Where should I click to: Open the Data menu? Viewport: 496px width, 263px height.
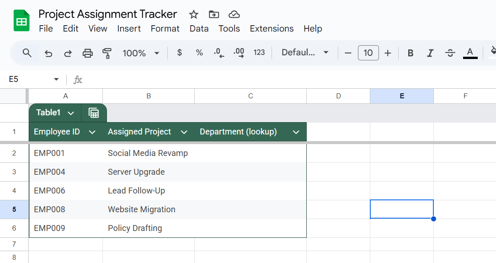[199, 28]
